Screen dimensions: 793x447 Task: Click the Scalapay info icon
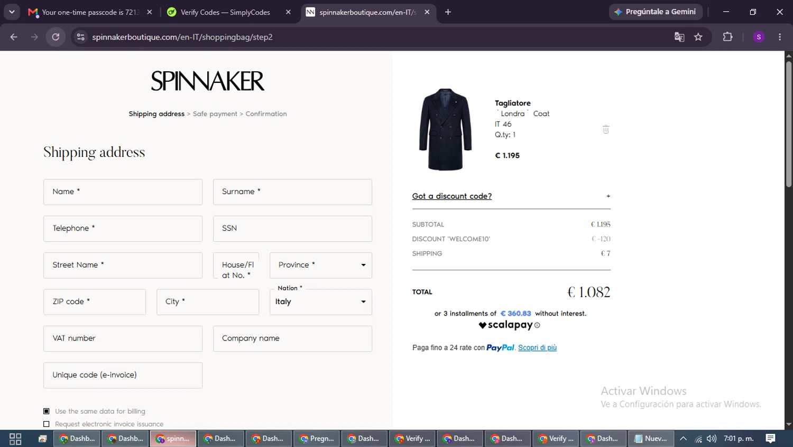point(537,326)
